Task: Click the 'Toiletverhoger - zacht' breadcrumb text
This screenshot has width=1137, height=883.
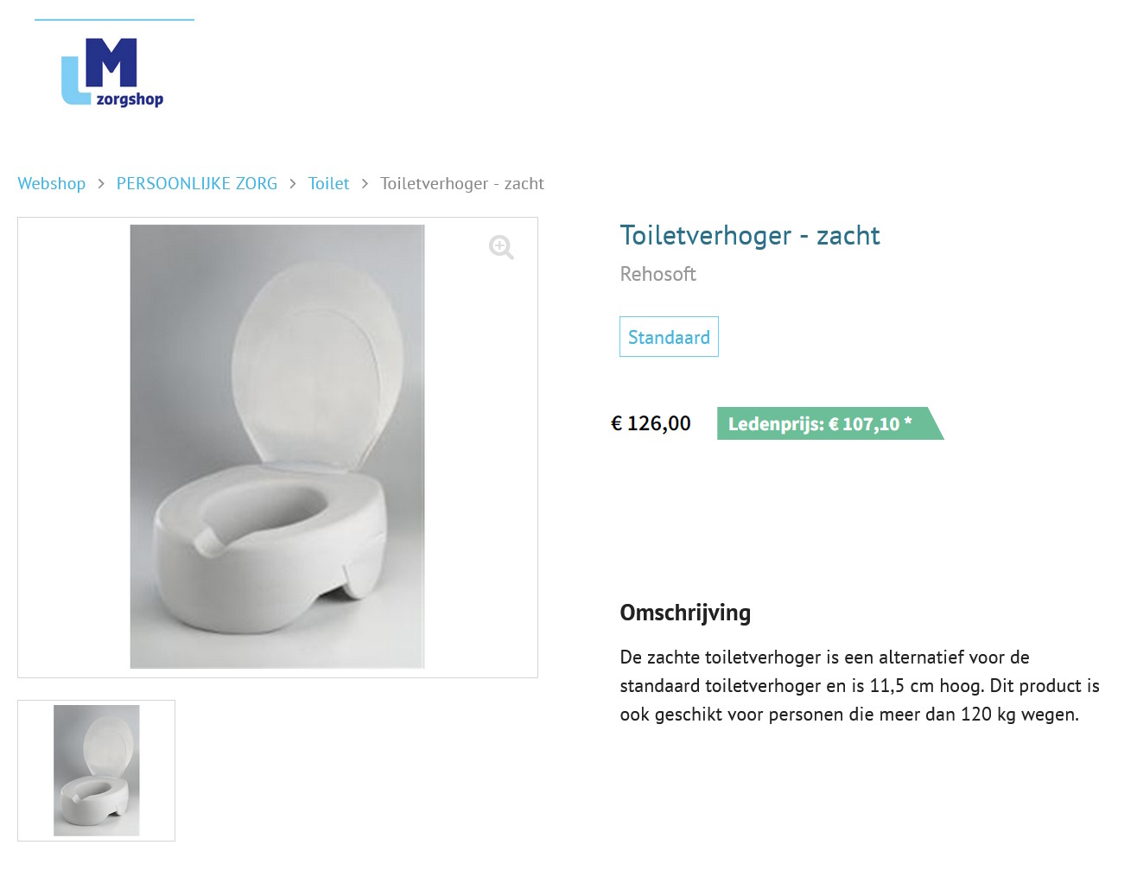Action: tap(462, 183)
